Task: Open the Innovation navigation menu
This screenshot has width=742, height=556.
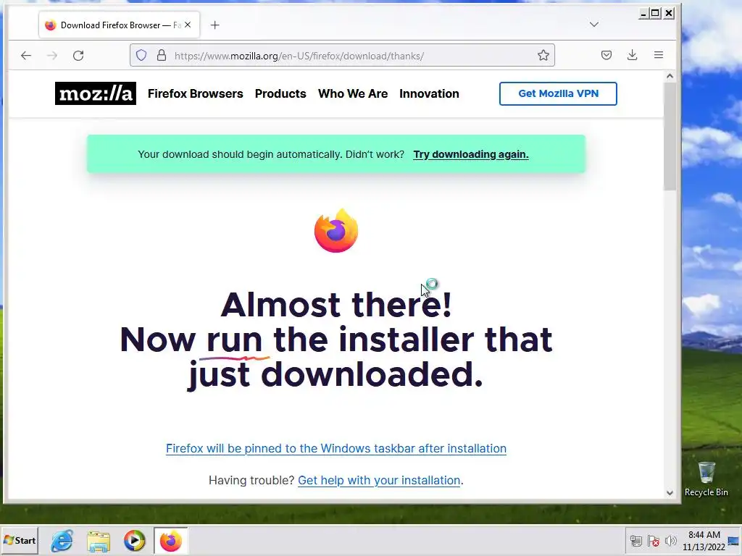Action: pyautogui.click(x=429, y=93)
